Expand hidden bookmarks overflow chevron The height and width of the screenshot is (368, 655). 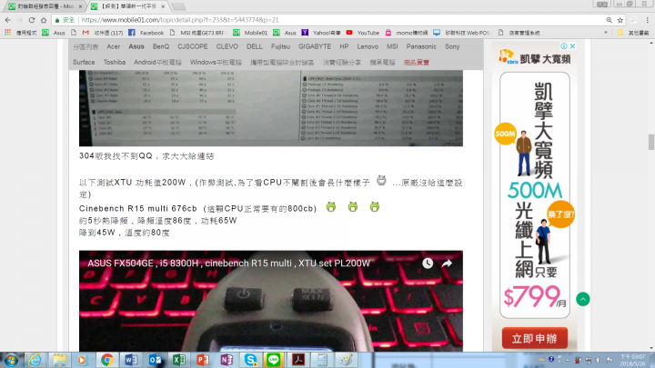tap(606, 33)
